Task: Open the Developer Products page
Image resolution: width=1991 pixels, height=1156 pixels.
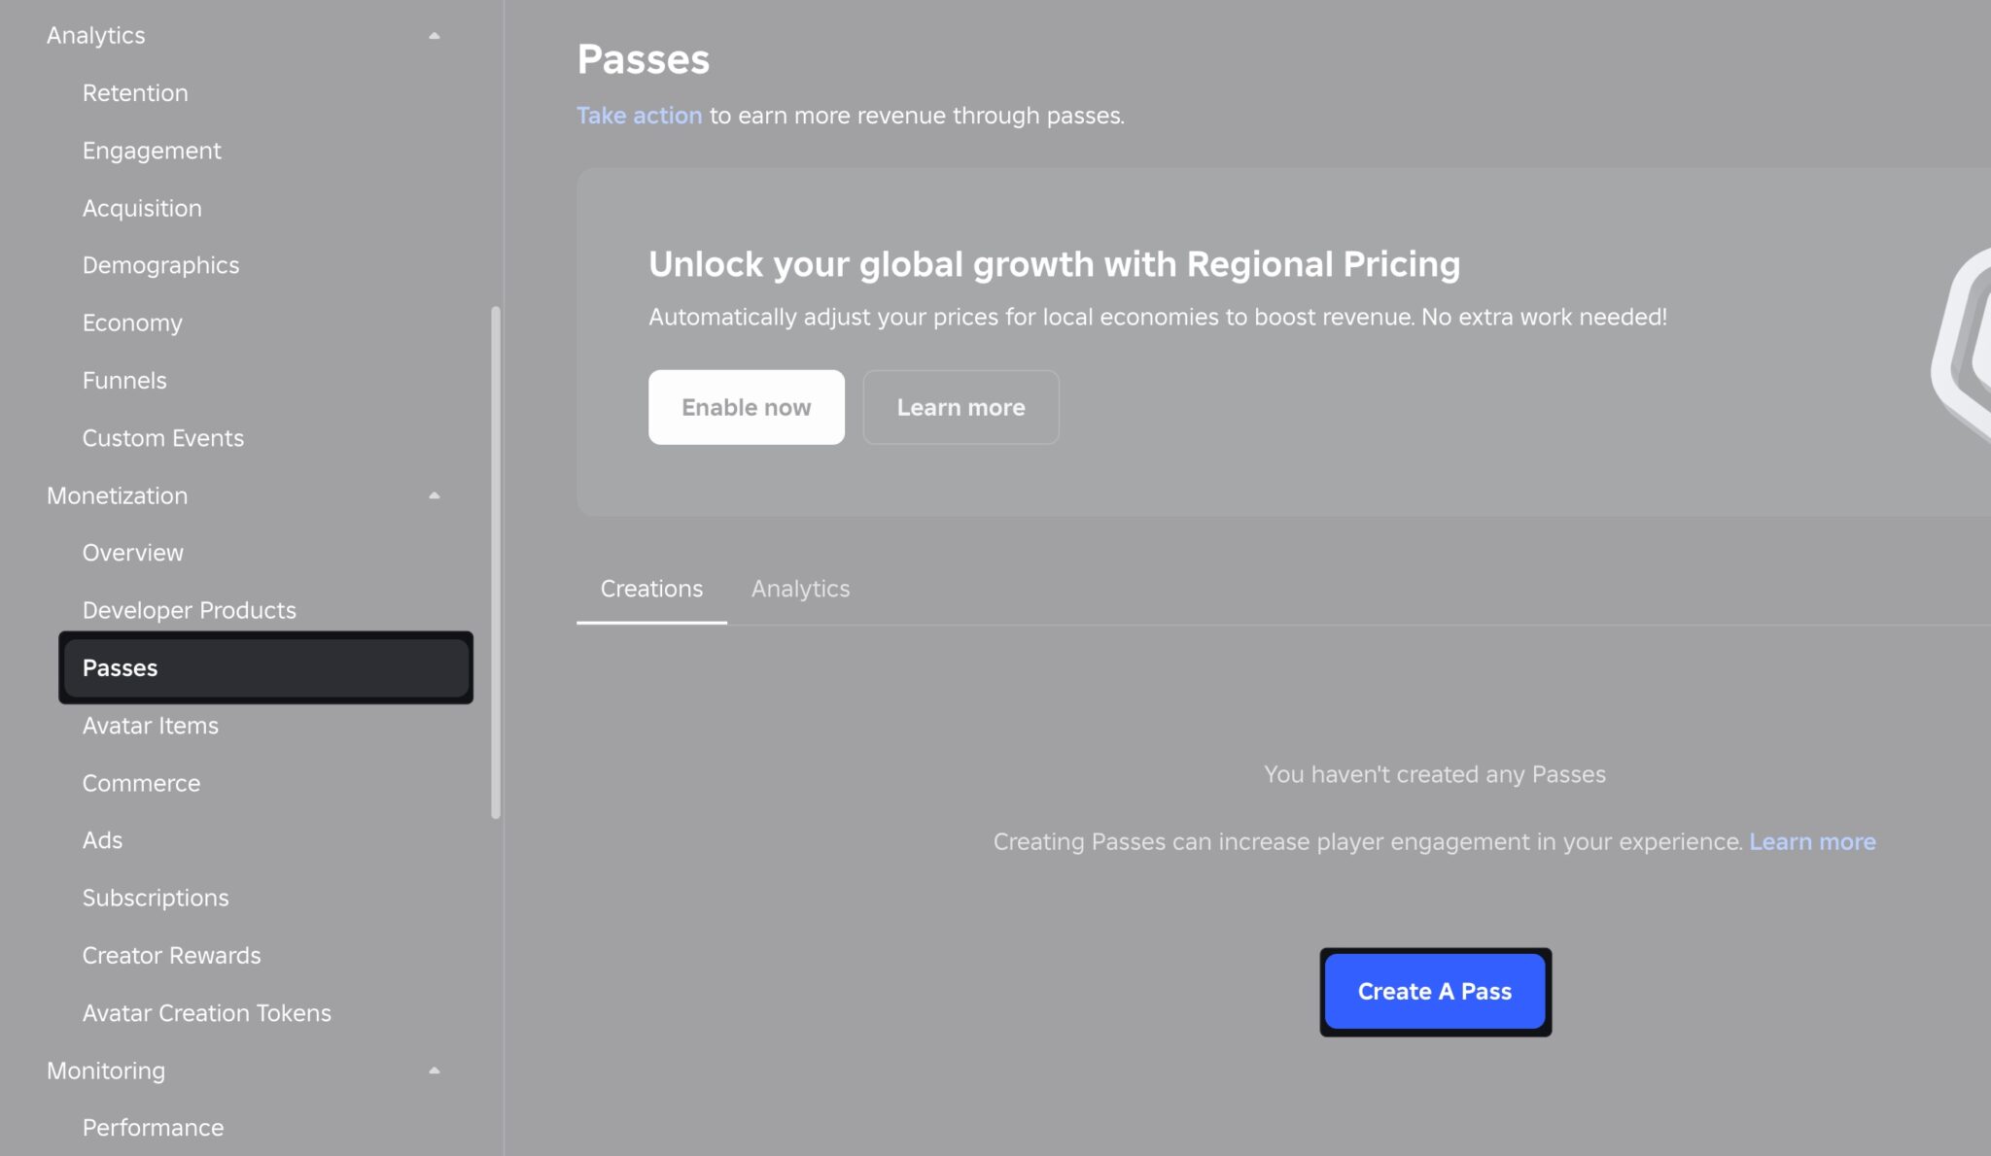Action: [x=189, y=610]
